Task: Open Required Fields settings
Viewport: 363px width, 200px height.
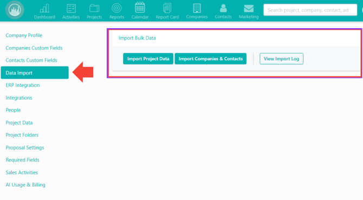Action: [x=22, y=160]
